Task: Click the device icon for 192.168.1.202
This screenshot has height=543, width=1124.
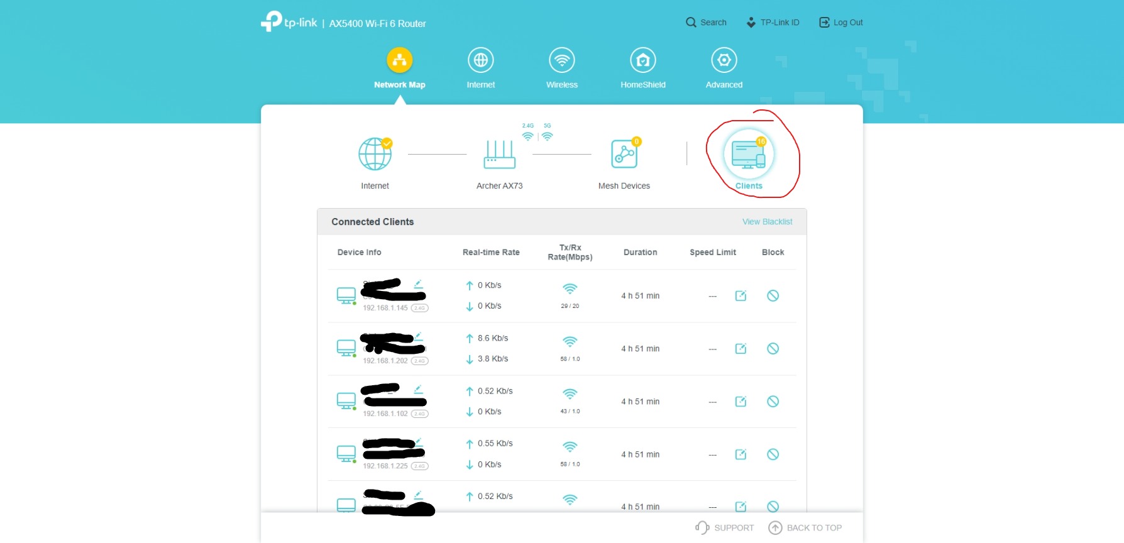Action: pyautogui.click(x=346, y=349)
